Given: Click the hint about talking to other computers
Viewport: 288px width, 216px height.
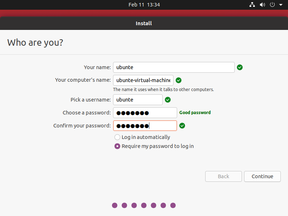Looking at the screenshot, I should pos(163,89).
